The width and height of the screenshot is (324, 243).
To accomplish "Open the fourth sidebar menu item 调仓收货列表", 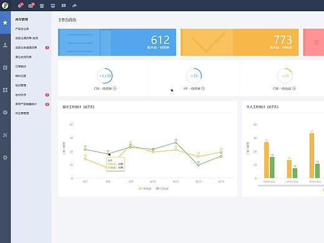I will pyautogui.click(x=23, y=57).
